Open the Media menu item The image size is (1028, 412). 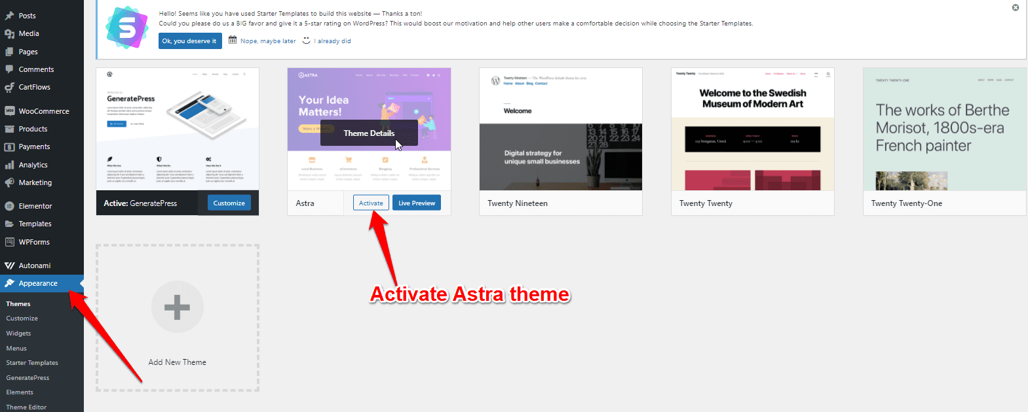pos(29,33)
